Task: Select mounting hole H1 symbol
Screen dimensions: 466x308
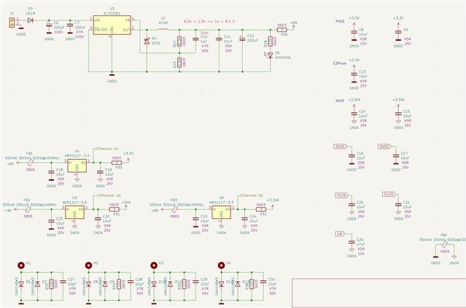Action: (x=21, y=265)
